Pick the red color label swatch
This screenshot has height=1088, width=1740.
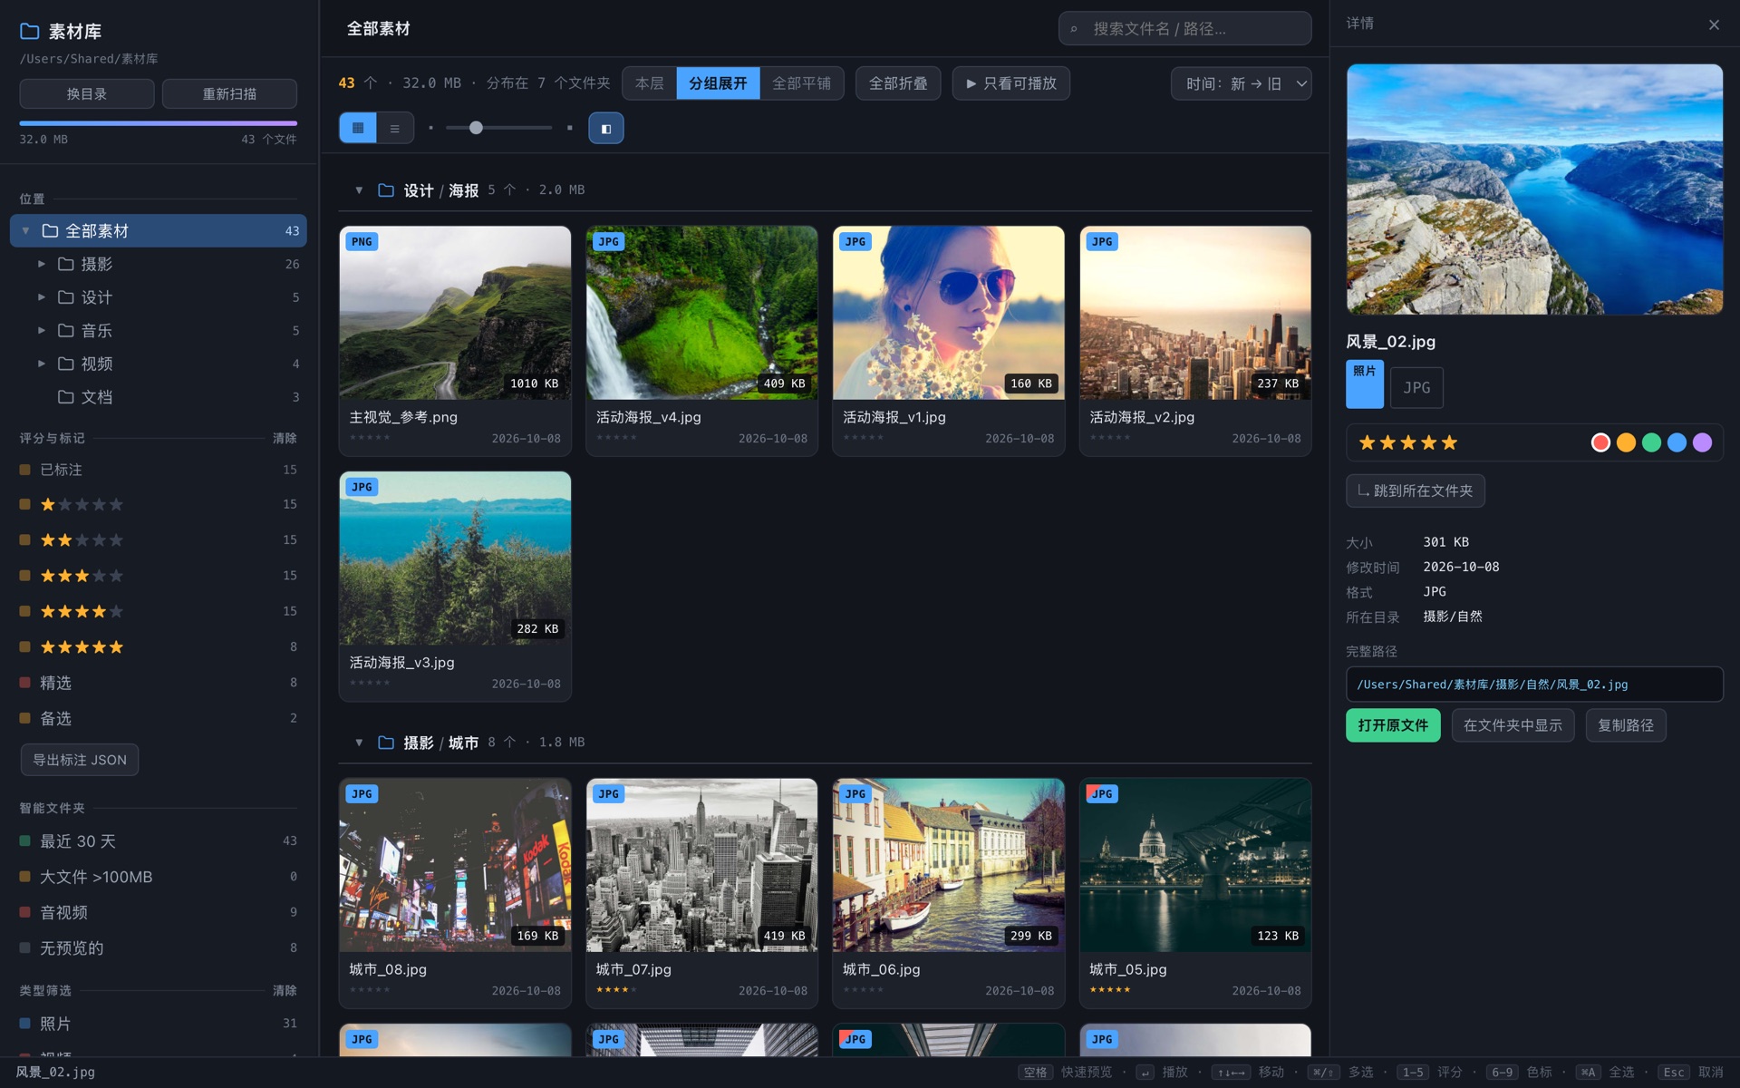(1600, 442)
